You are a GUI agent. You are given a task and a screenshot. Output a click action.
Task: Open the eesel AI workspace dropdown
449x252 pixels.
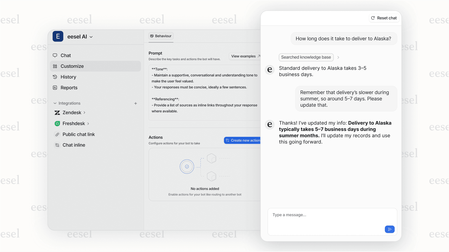pyautogui.click(x=91, y=37)
